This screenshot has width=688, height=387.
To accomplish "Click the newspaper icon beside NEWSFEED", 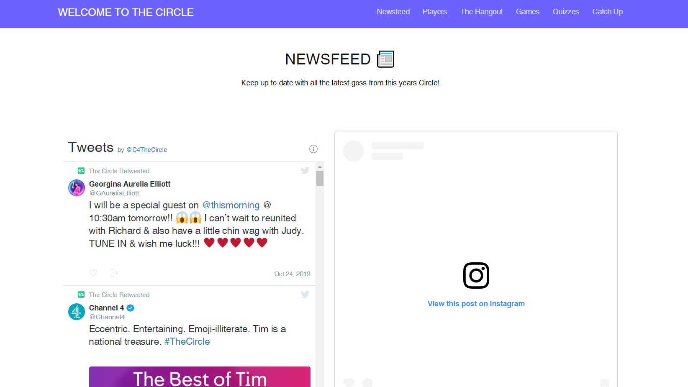I will point(385,59).
